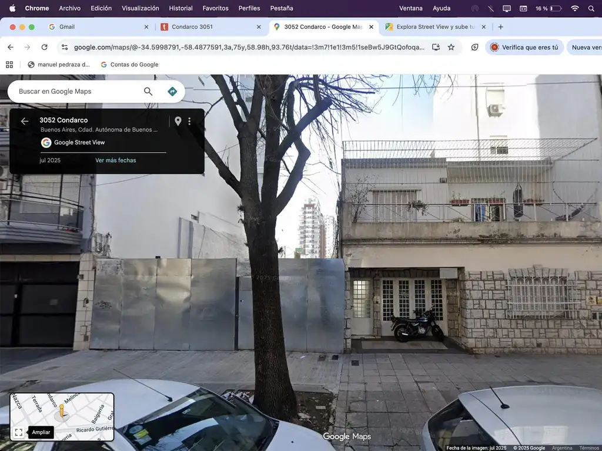Open the three-dot more options menu
Viewport: 602px width, 451px height.
(189, 121)
